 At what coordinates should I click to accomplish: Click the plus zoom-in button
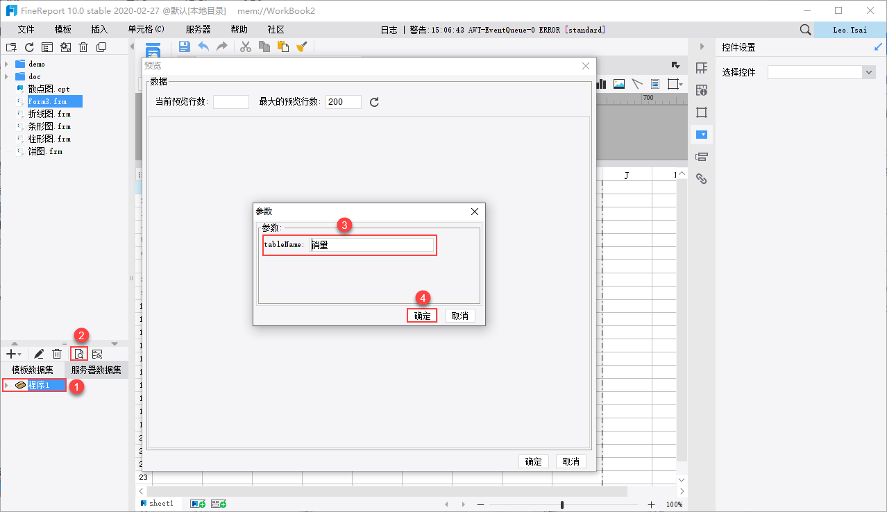click(651, 504)
